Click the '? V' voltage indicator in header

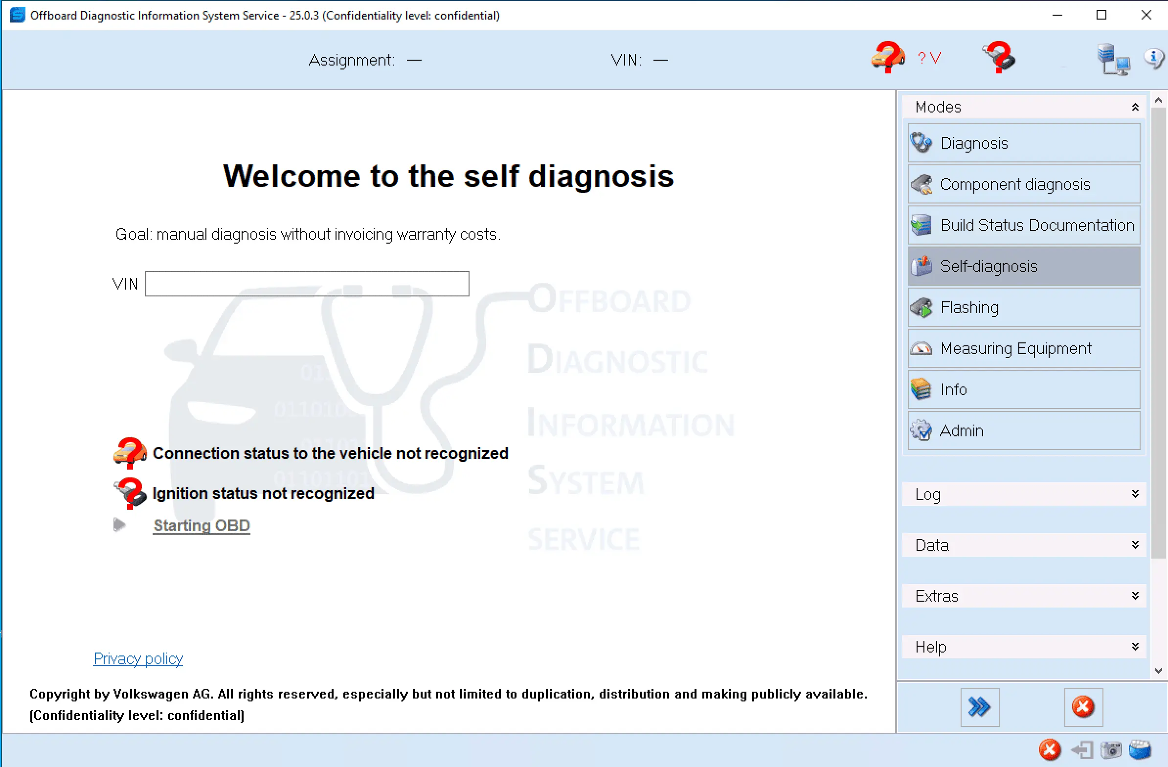coord(929,58)
